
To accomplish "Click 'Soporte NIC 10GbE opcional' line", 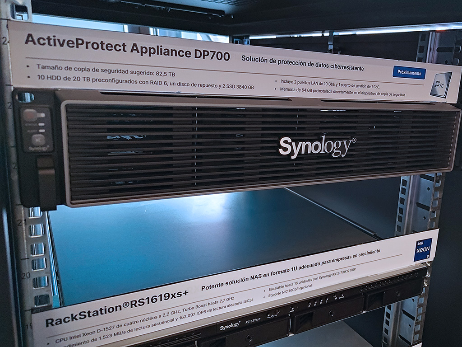I will point(290,291).
